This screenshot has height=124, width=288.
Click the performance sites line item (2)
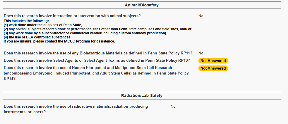(97, 29)
